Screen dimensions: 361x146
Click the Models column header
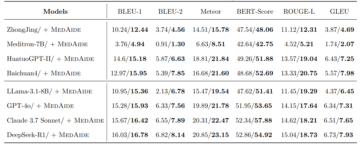(x=56, y=12)
